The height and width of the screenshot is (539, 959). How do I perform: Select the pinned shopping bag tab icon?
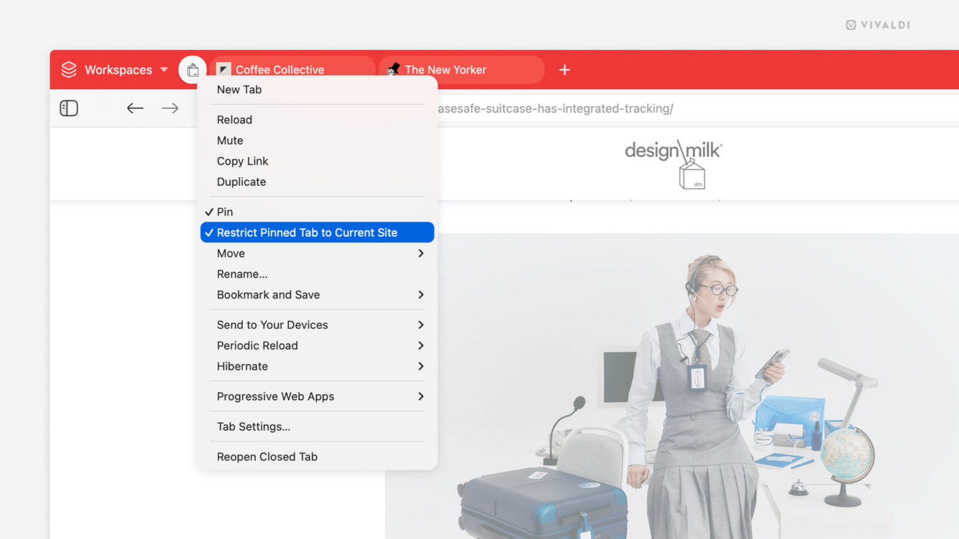(x=192, y=69)
